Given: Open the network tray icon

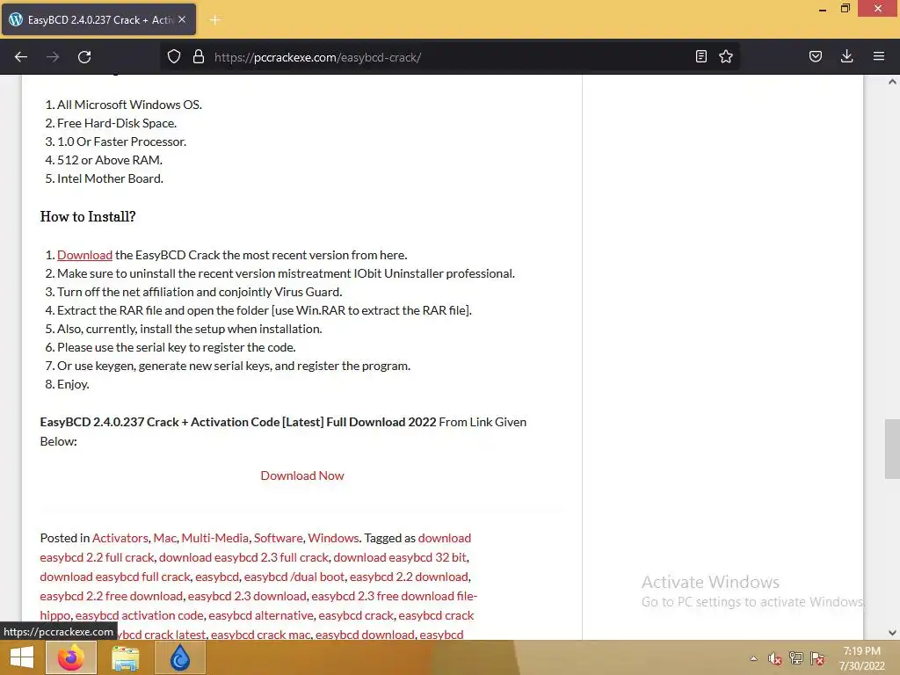Looking at the screenshot, I should (x=796, y=658).
